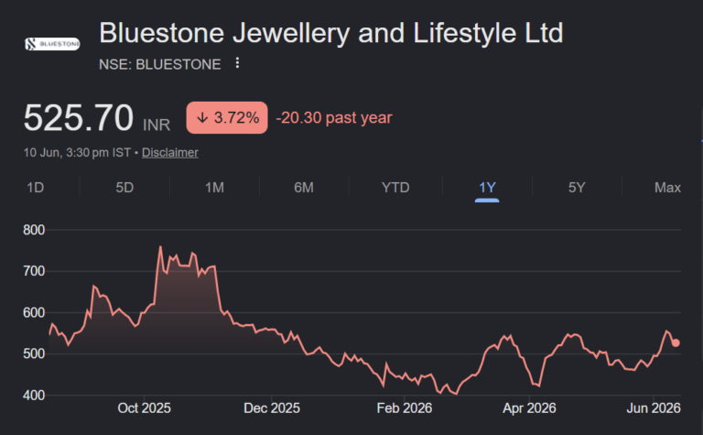
Task: Click the 'Dec 2025' axis label
Action: (x=272, y=408)
